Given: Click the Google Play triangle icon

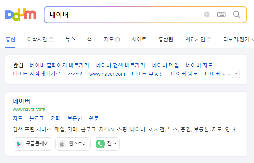Looking at the screenshot, I should point(19,144).
